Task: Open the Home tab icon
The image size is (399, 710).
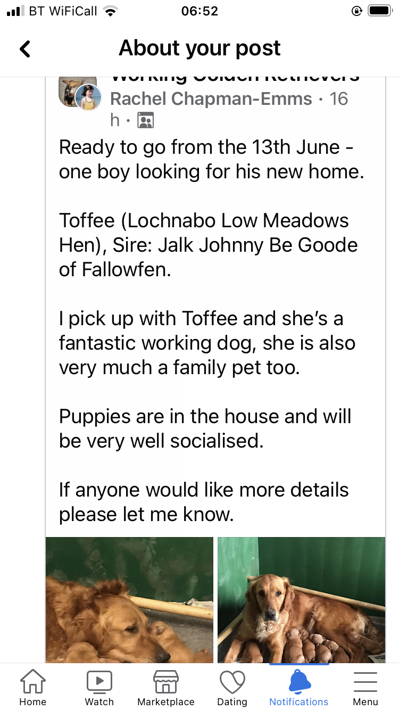Action: (x=32, y=682)
